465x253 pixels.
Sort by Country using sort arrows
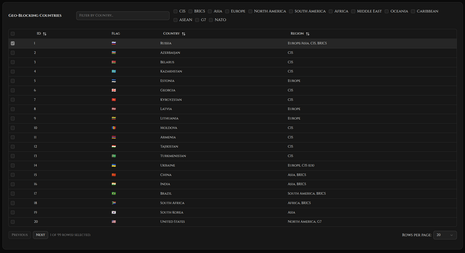pos(183,34)
